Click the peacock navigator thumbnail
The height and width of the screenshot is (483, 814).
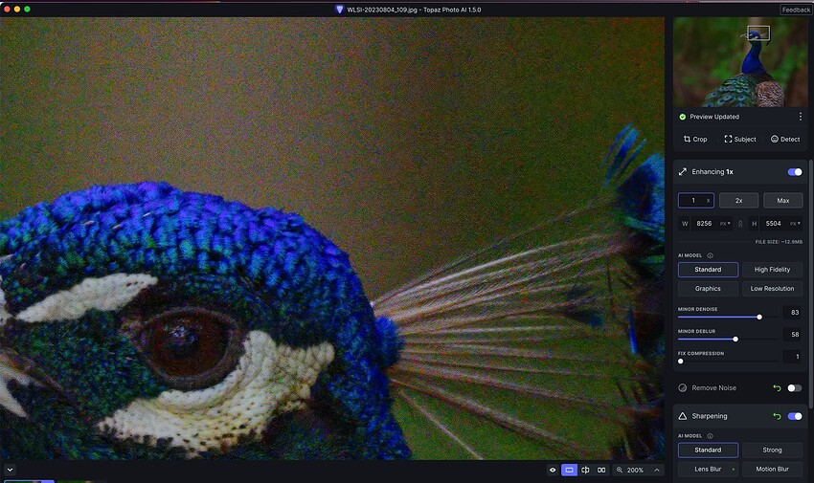point(740,62)
